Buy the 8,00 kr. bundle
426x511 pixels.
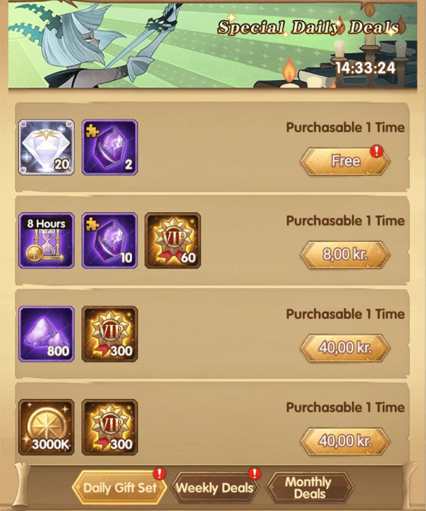[345, 254]
